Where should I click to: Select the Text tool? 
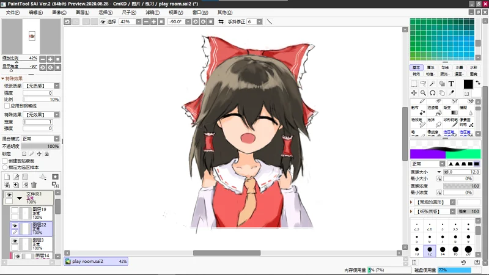(451, 84)
